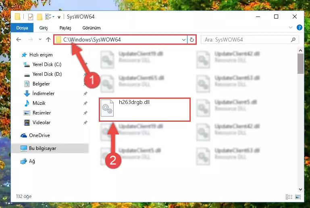The height and width of the screenshot is (208, 310).
Task: Click the Properties quick access icon
Action: tap(31, 17)
